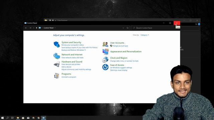Image resolution: width=214 pixels, height=120 pixels.
Task: Open the Mail app from taskbar
Action: [28, 118]
